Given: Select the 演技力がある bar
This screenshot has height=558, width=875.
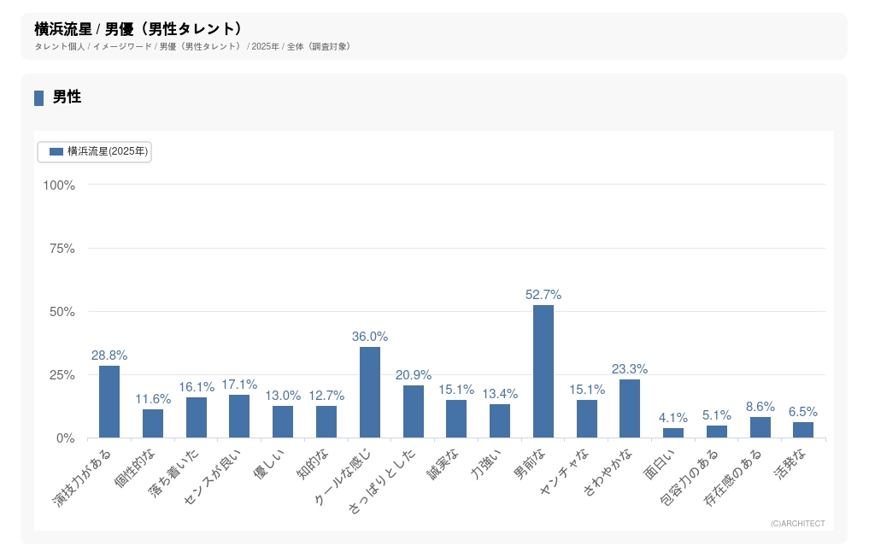Looking at the screenshot, I should pos(109,402).
